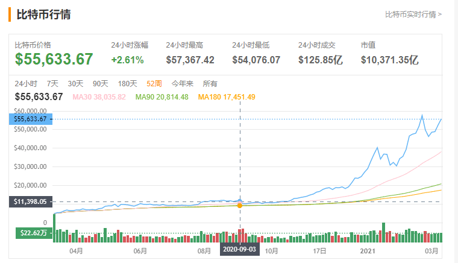Image resolution: width=458 pixels, height=263 pixels.
Task: Click the $11,398.05 crosshair price label
Action: pos(30,202)
